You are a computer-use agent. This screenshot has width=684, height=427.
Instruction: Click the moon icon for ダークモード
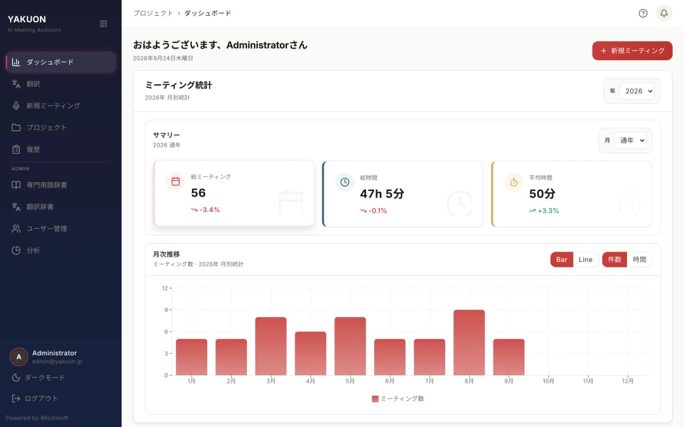[x=16, y=377]
